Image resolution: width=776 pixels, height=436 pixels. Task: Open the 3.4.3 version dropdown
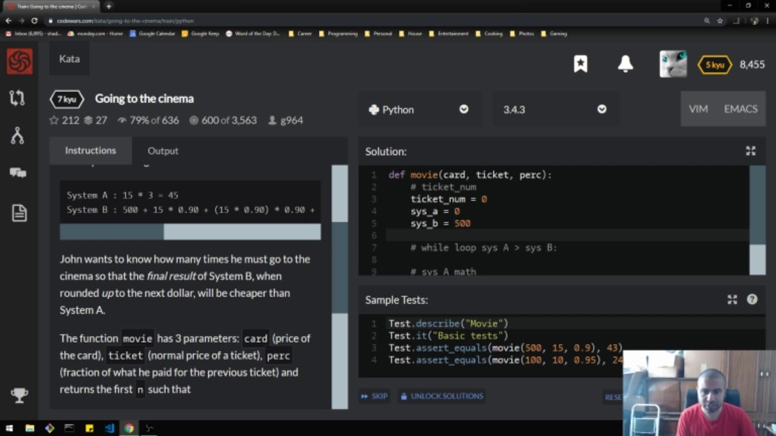coord(554,110)
